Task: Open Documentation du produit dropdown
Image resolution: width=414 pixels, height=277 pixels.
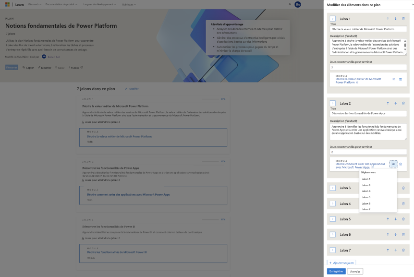Action: pos(61,4)
